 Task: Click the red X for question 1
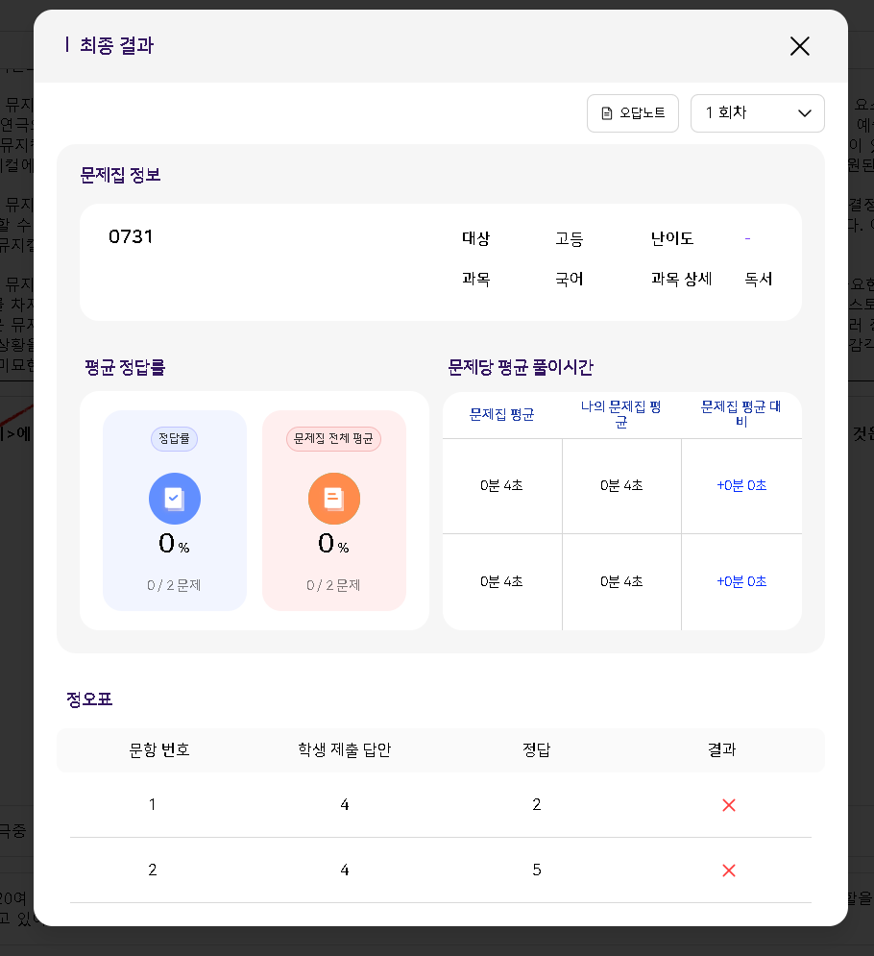pyautogui.click(x=728, y=805)
